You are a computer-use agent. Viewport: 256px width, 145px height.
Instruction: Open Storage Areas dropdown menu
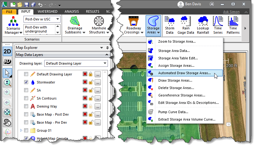coord(153,25)
